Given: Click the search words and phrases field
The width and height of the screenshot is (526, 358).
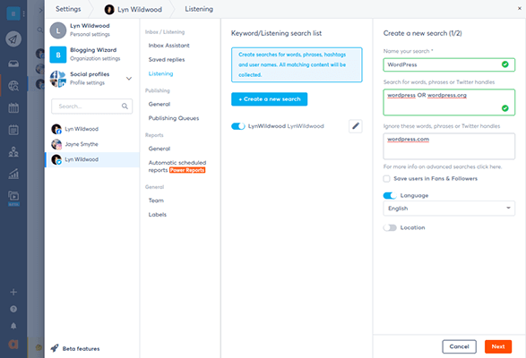Looking at the screenshot, I should click(449, 102).
